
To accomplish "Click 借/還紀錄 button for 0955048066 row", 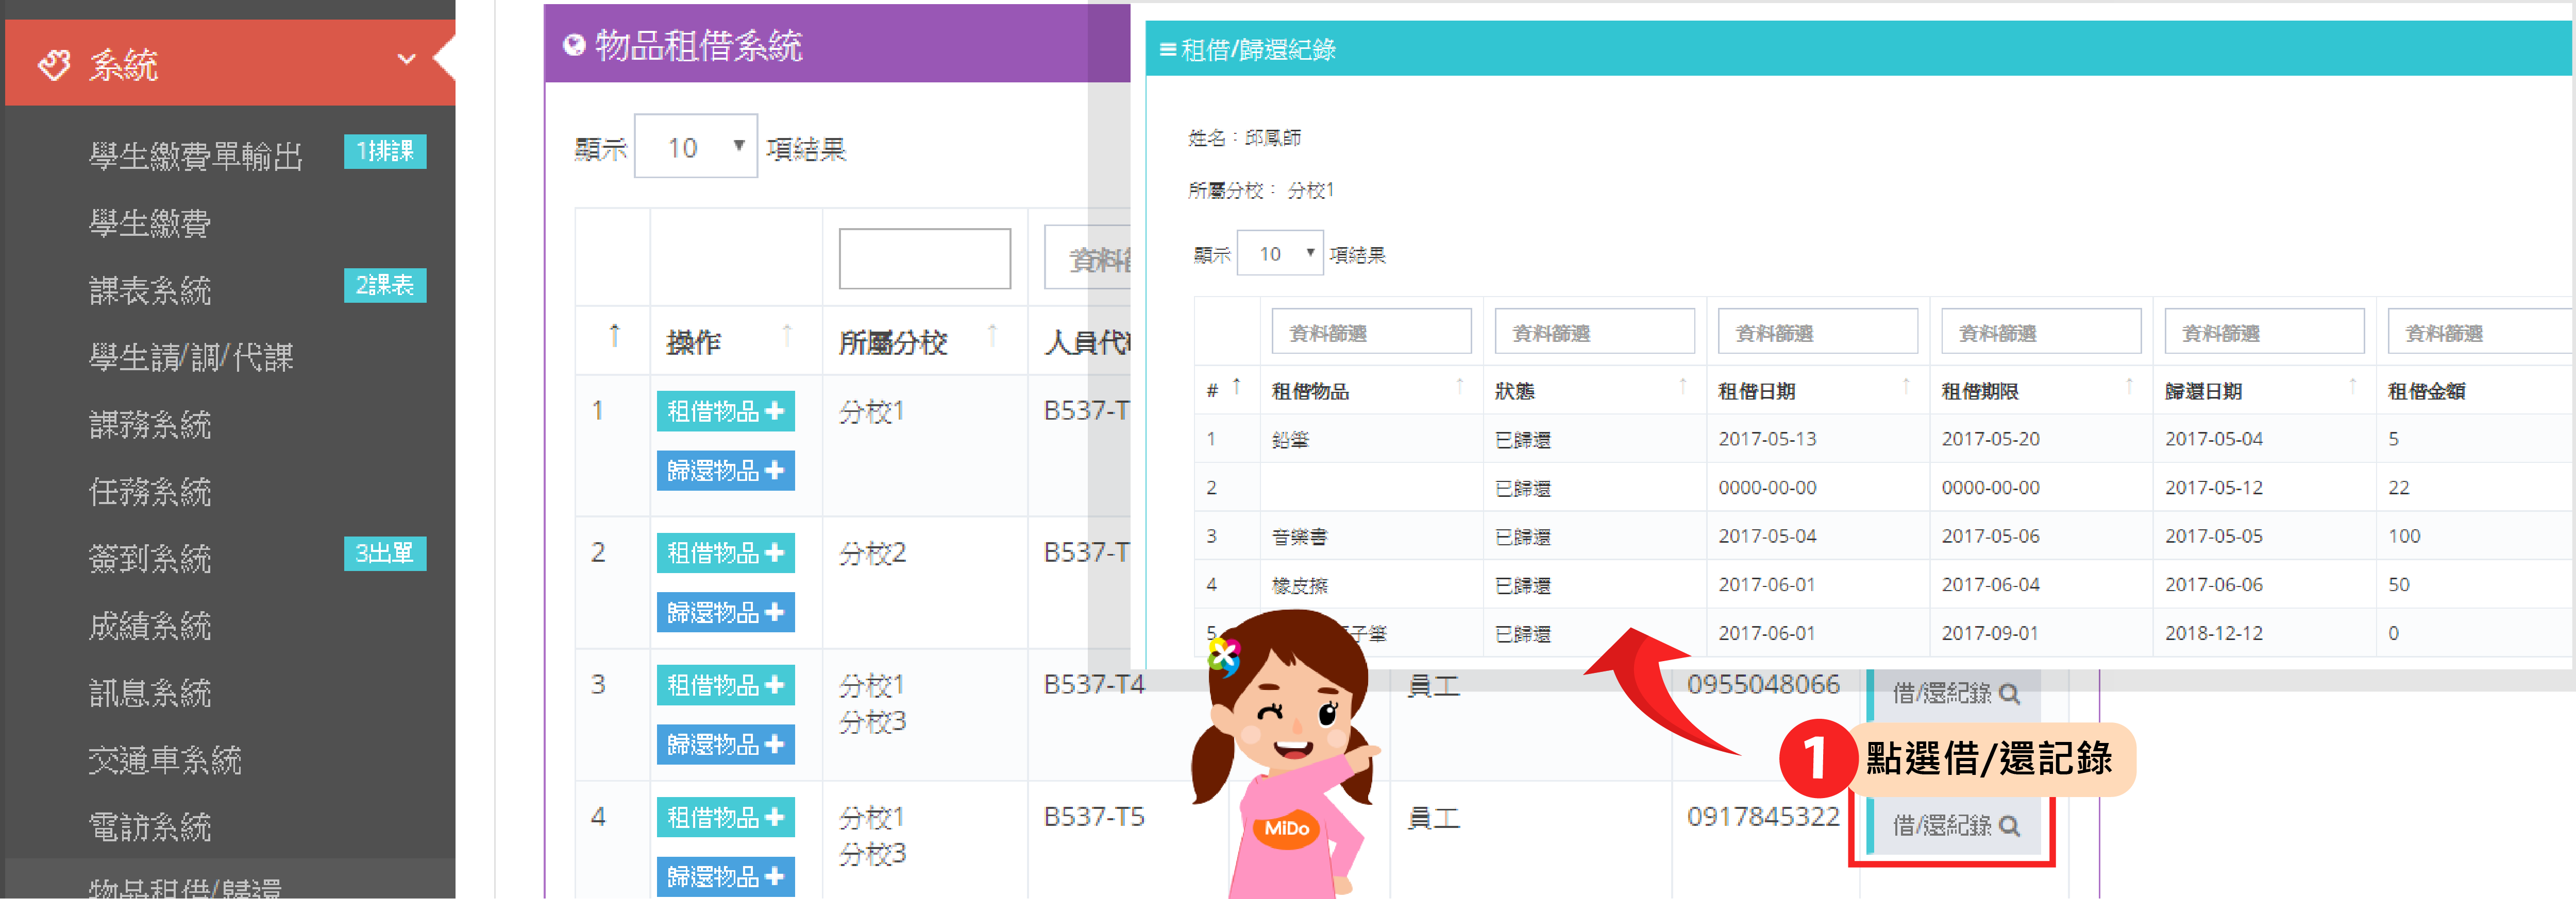I will 1954,693.
